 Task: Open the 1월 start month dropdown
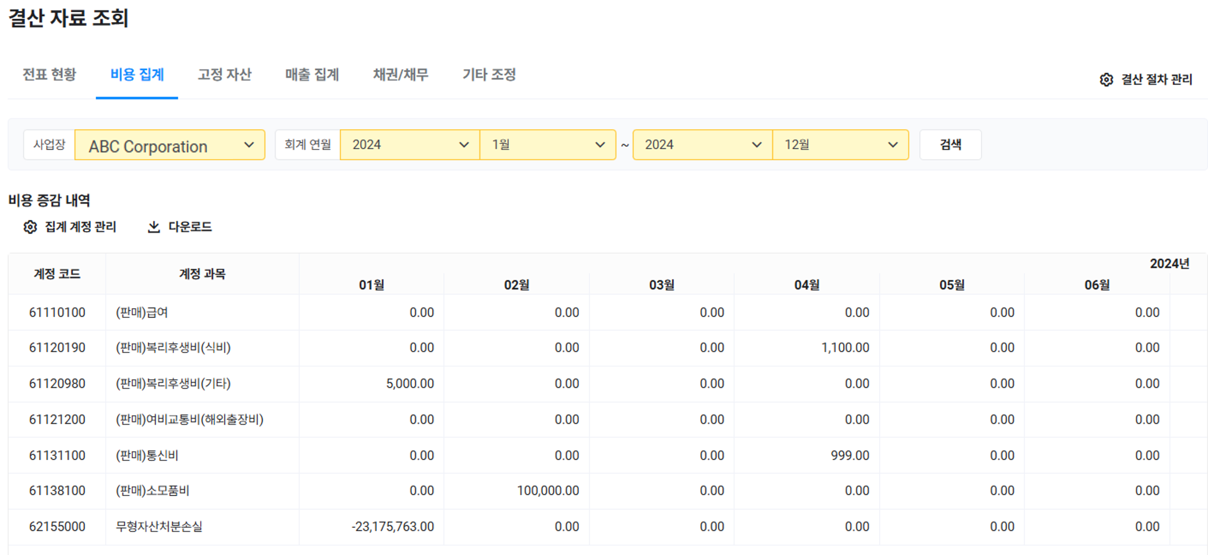[x=547, y=145]
